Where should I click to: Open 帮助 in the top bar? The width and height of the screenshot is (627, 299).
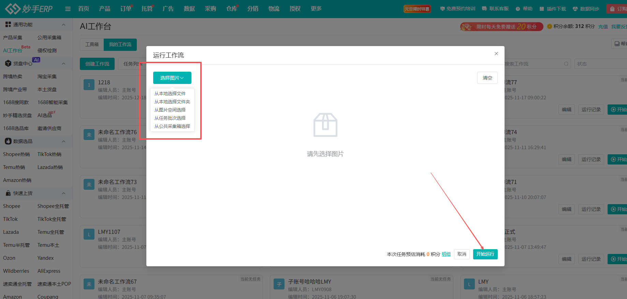pos(524,9)
